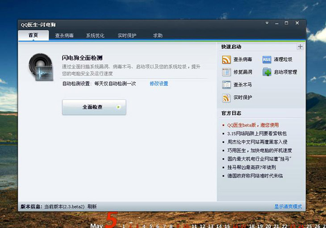326x228 pixels.
Task: Open the 查杀病毒 tab
Action: click(64, 35)
